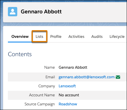Select the Gennaro Abbott name value
This screenshot has width=127, height=110.
click(x=73, y=68)
